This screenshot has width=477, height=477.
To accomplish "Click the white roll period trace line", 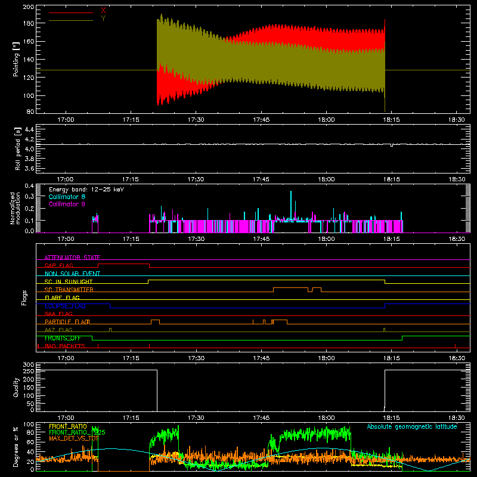I will tap(253, 144).
